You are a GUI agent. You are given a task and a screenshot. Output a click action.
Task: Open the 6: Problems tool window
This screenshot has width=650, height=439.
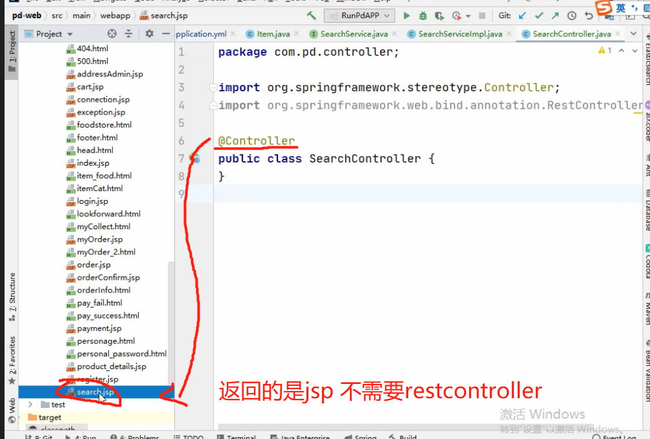tap(135, 436)
